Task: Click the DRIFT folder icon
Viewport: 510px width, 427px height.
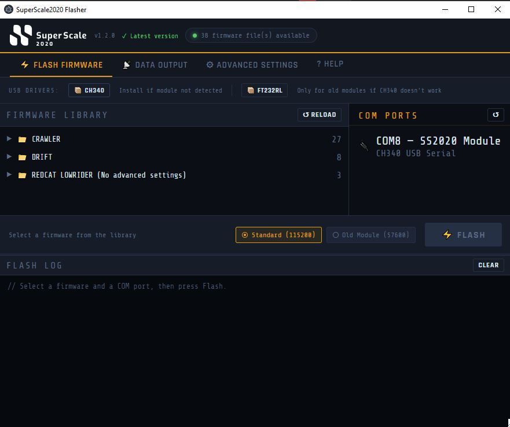Action: point(22,157)
